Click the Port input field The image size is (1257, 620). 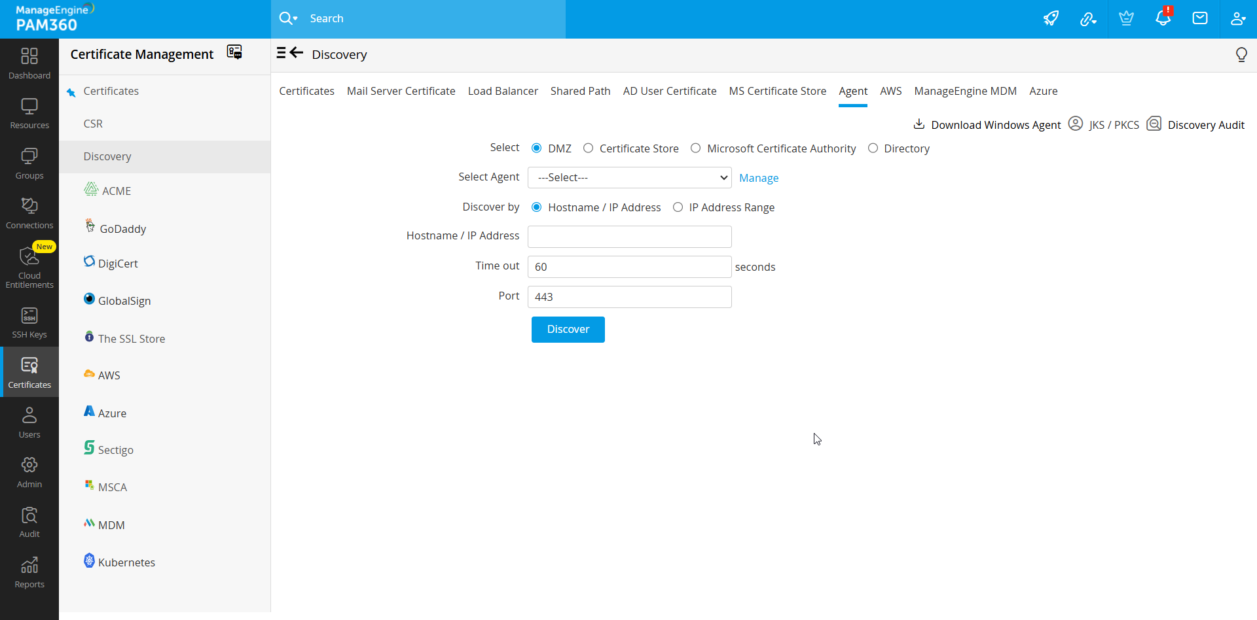point(630,297)
